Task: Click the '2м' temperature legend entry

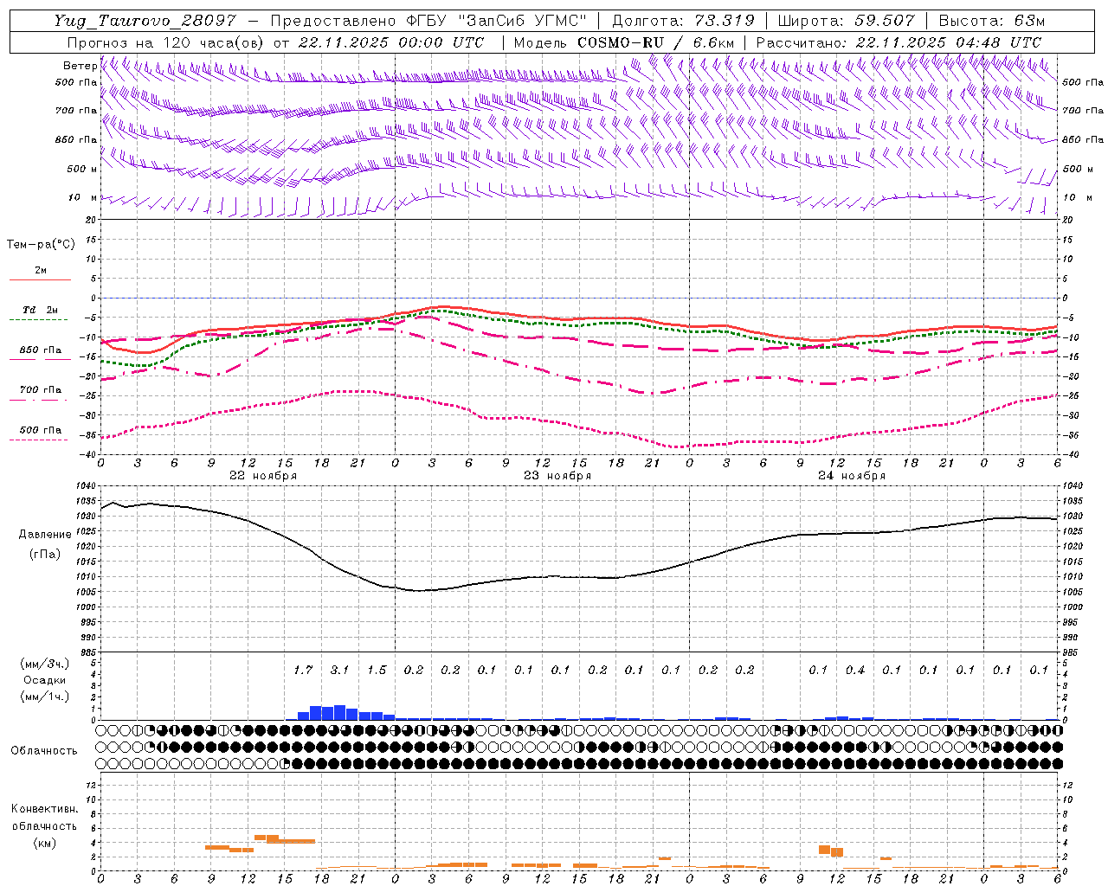Action: (x=41, y=271)
